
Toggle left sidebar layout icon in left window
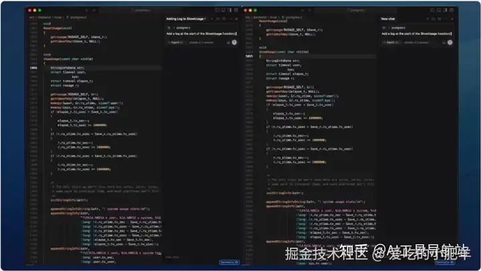[x=217, y=10]
